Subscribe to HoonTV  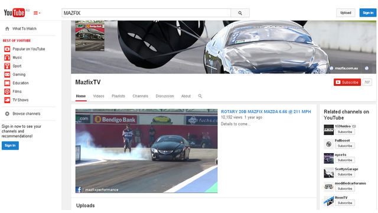pyautogui.click(x=345, y=203)
